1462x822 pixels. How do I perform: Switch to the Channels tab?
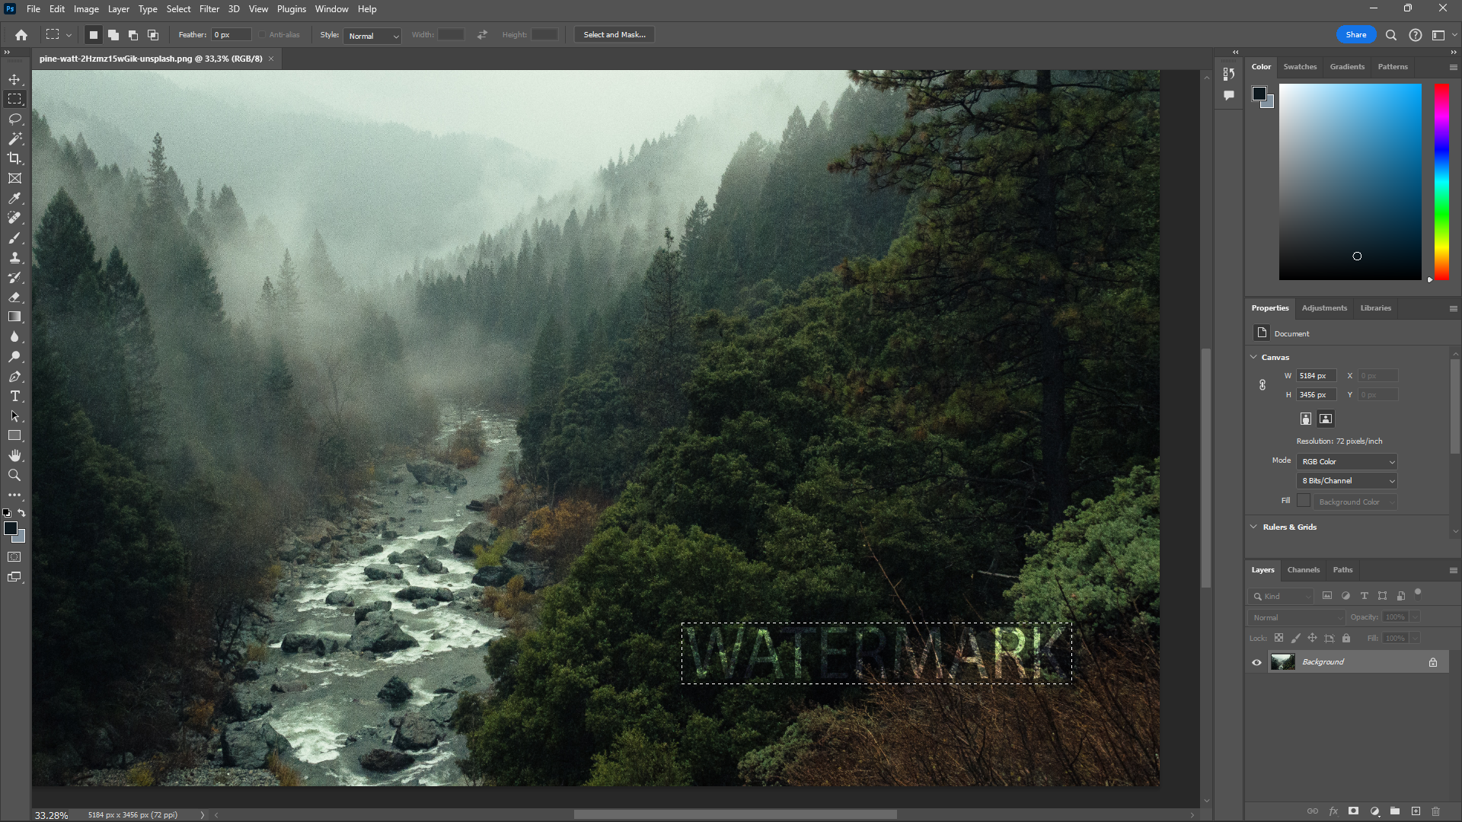tap(1303, 569)
